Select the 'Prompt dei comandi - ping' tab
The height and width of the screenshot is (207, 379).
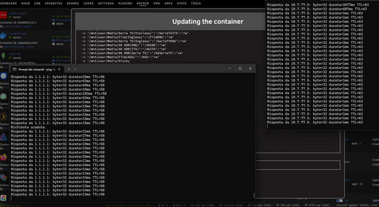click(37, 69)
